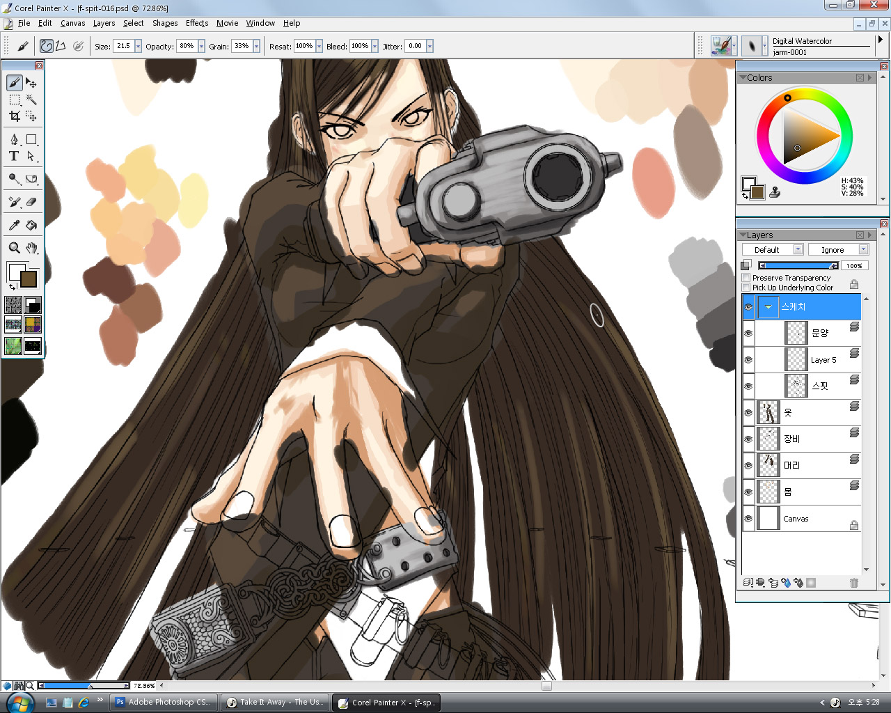Image resolution: width=891 pixels, height=713 pixels.
Task: Collapse the Layers panel triangle
Action: 742,235
